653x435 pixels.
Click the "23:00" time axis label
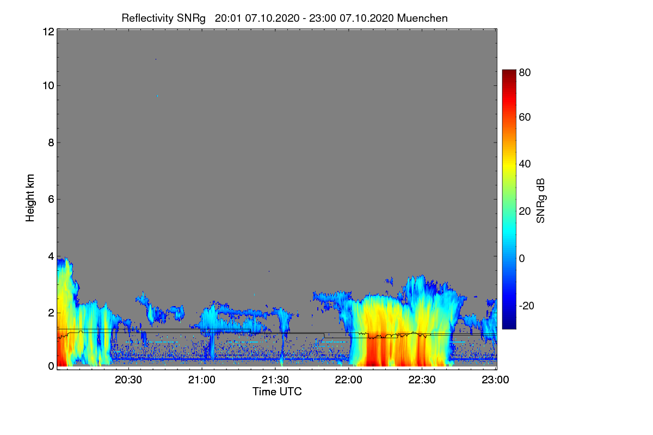[x=496, y=380]
